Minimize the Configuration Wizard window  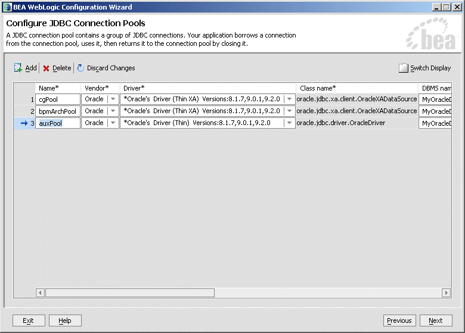(x=436, y=7)
